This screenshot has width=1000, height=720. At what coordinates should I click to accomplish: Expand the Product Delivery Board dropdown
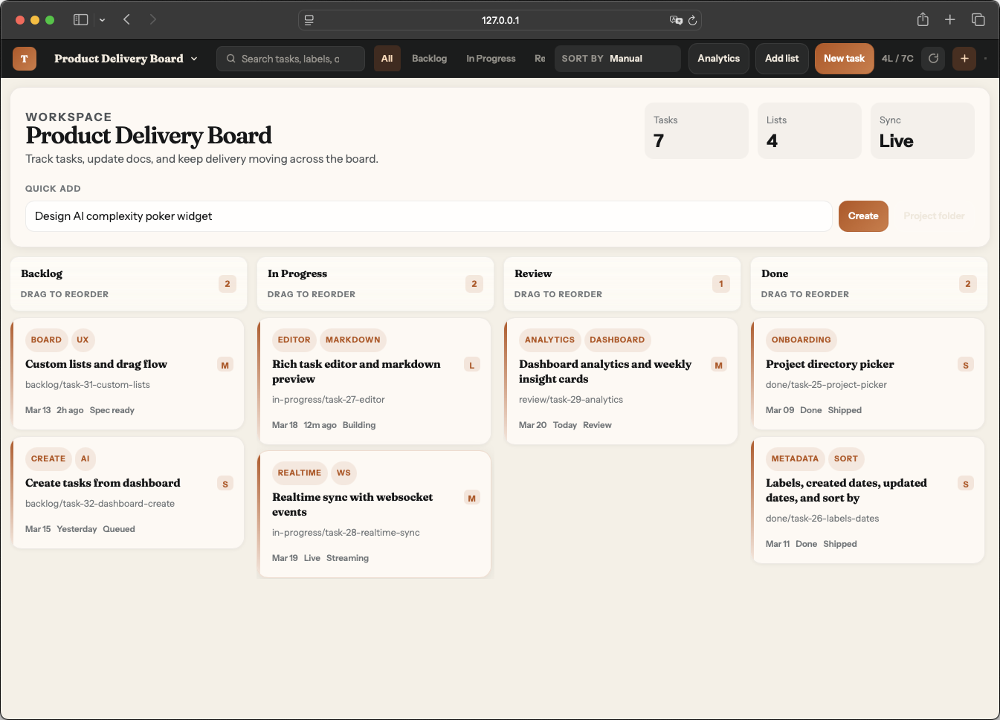[x=194, y=59]
